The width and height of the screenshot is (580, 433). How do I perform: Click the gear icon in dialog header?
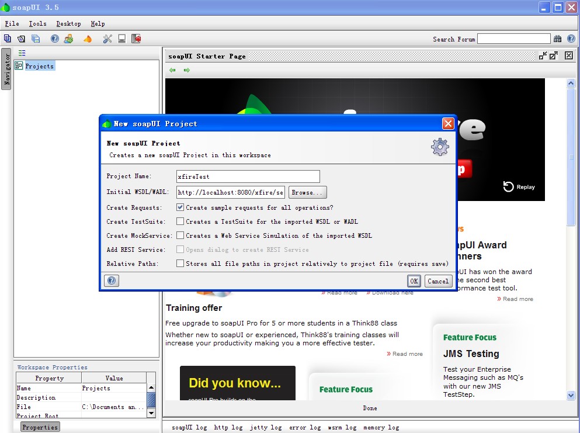[440, 147]
